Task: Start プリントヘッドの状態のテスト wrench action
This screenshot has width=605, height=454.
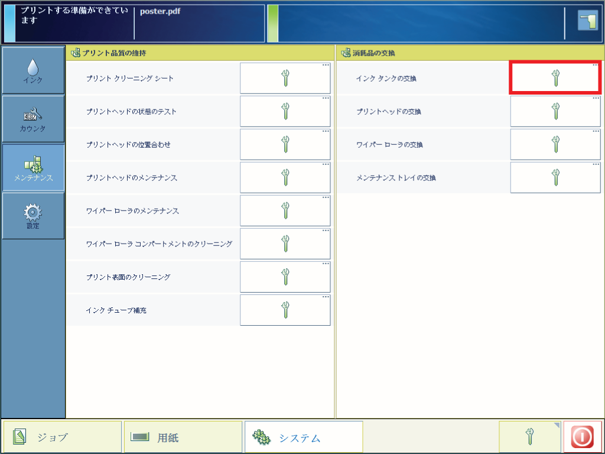Action: click(285, 112)
